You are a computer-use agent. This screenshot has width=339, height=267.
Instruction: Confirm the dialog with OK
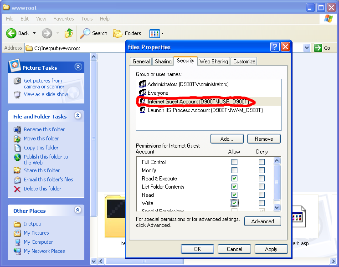197,249
